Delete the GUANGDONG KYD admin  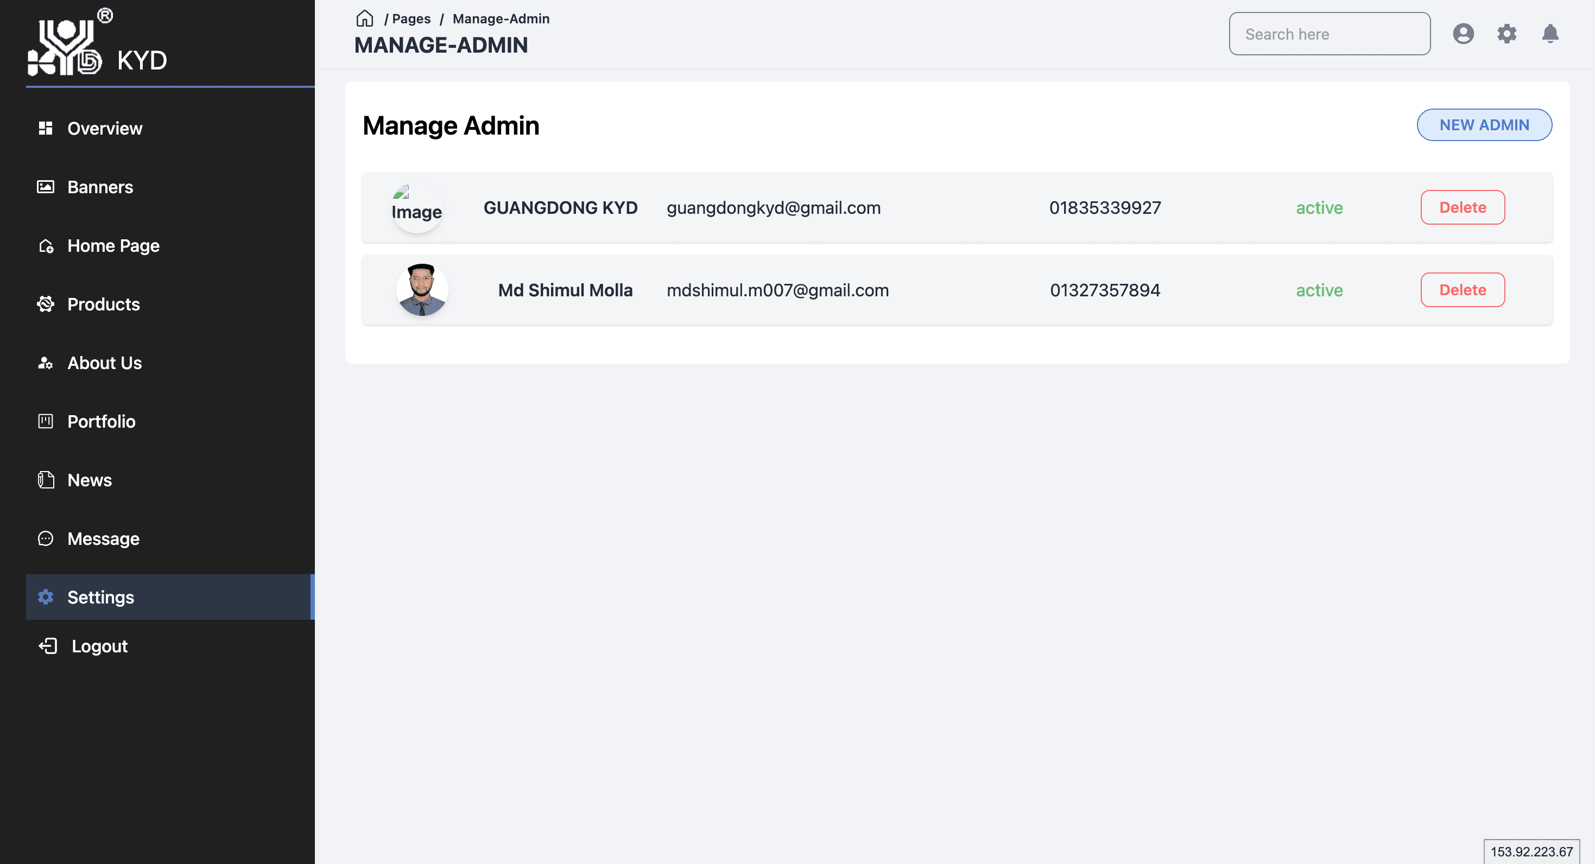coord(1462,207)
